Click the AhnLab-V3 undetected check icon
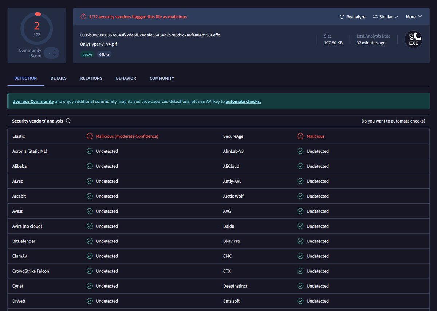 click(300, 151)
